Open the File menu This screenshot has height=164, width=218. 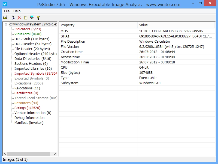point(5,11)
